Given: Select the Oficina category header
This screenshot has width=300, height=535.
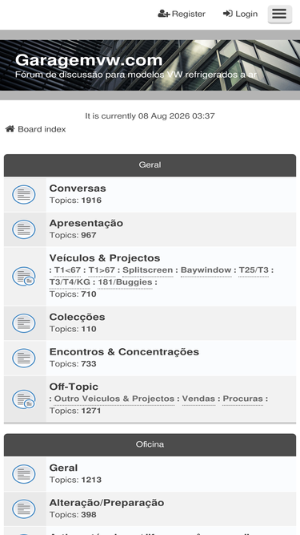Looking at the screenshot, I should click(x=150, y=444).
